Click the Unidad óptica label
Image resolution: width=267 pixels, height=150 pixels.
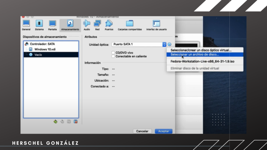(99, 45)
